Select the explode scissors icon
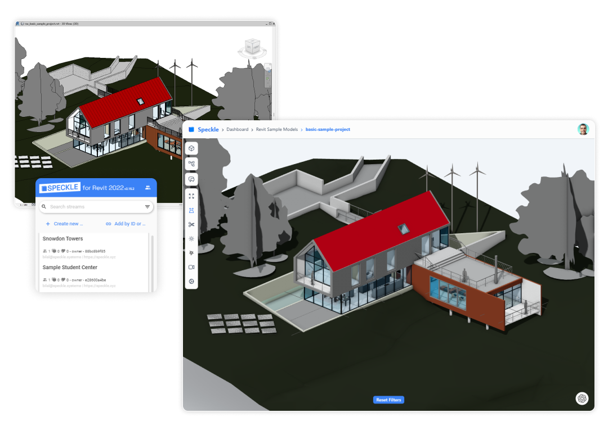This screenshot has width=608, height=426. click(x=191, y=224)
